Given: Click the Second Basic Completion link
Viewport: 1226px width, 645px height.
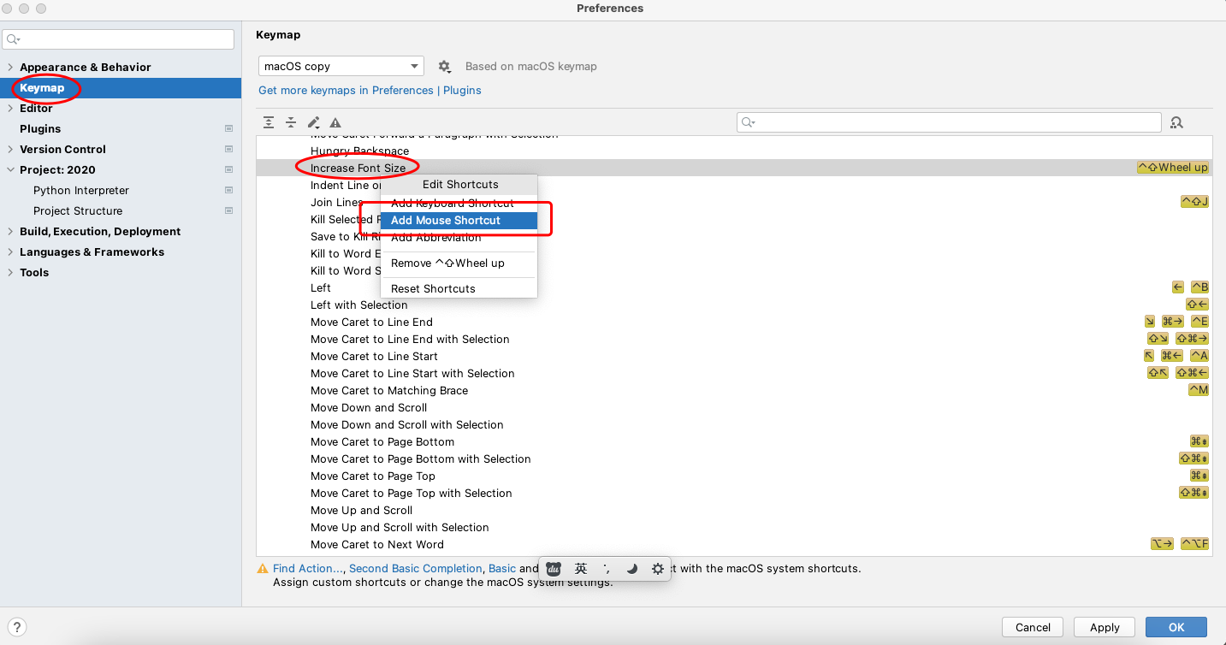Looking at the screenshot, I should 415,568.
